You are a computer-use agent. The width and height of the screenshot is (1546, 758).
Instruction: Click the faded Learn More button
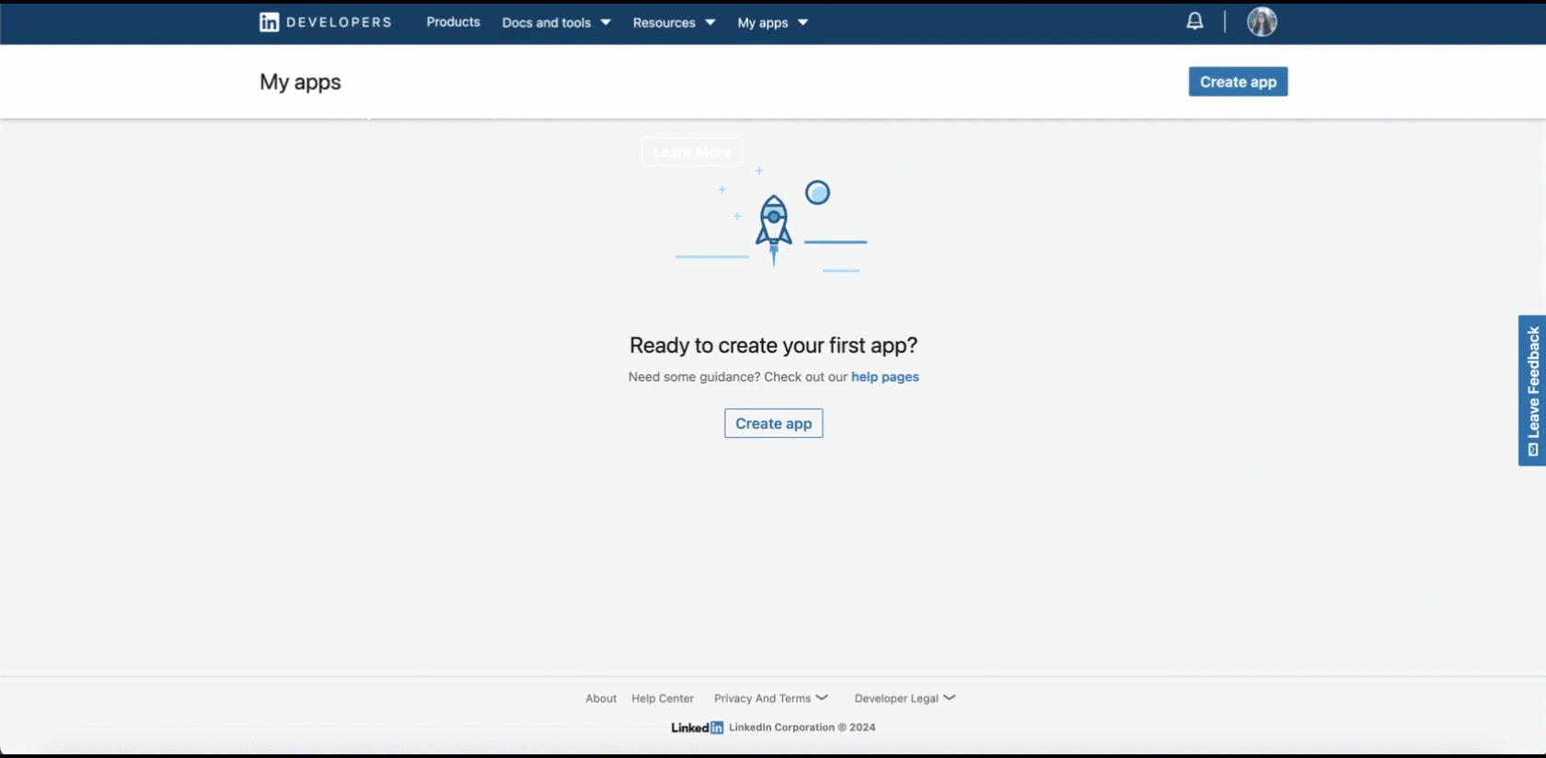(x=692, y=152)
